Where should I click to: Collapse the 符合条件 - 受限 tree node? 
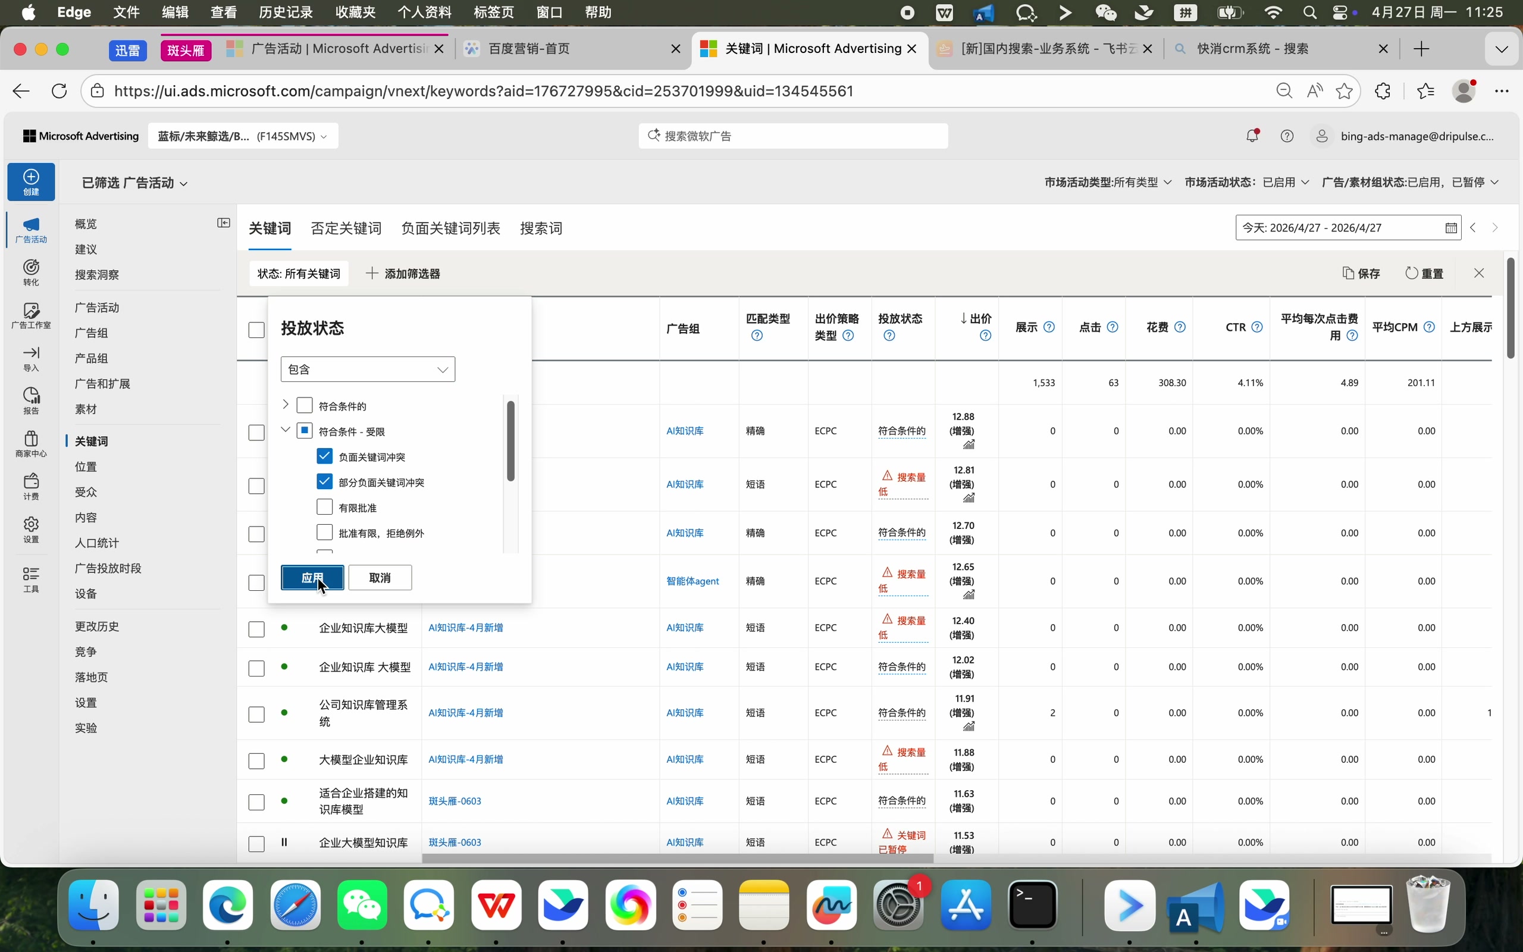pos(285,430)
